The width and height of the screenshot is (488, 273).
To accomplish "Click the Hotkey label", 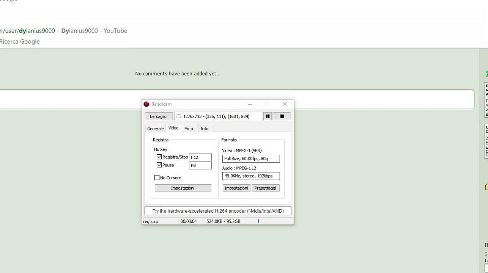I will [x=161, y=149].
